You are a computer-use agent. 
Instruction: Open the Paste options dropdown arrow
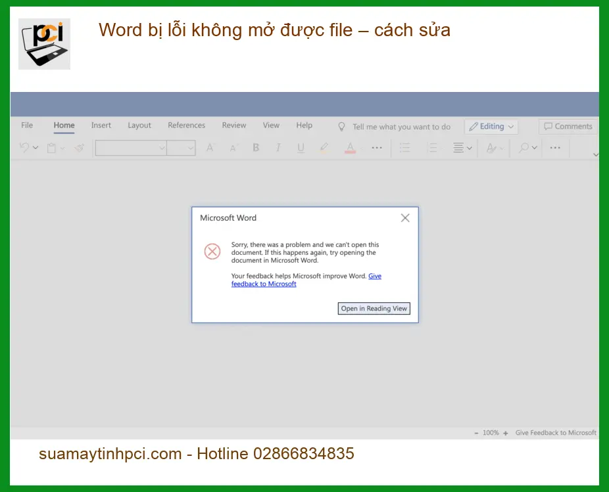point(62,148)
